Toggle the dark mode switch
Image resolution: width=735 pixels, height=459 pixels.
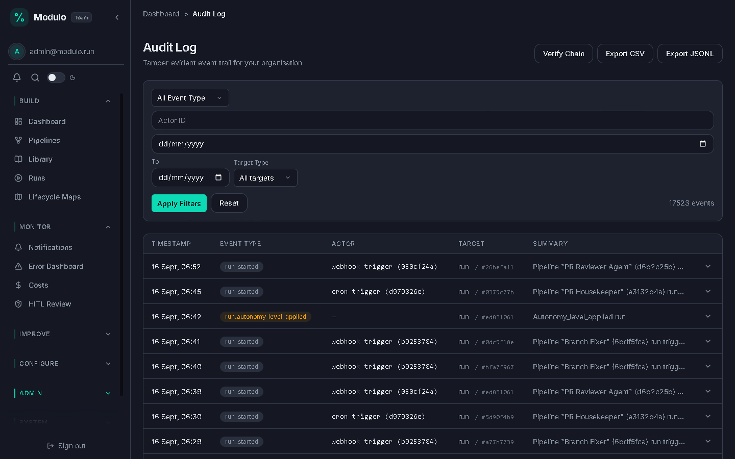(x=56, y=78)
